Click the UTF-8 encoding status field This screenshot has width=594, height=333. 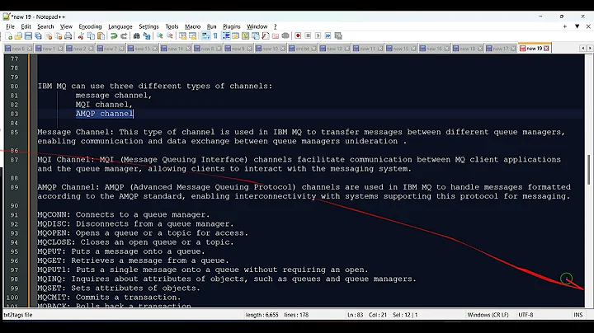526,315
